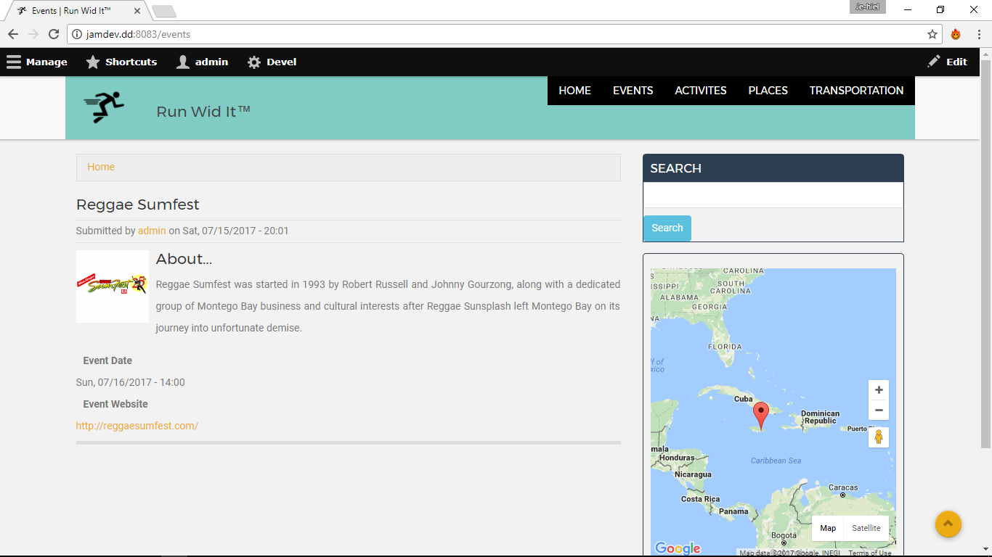Click the Reggae Sumfest event thumbnail

click(x=113, y=286)
